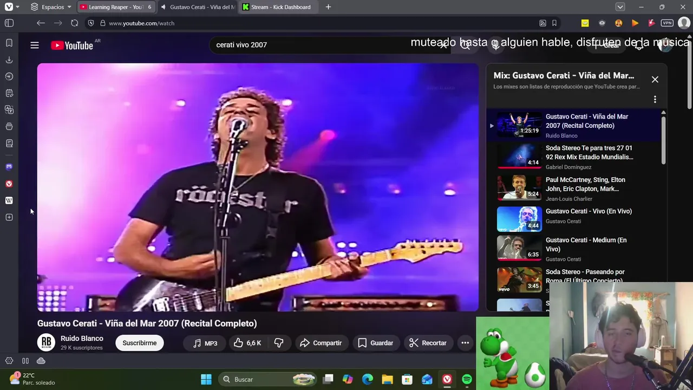693x390 pixels.
Task: Go back to the previous page
Action: pyautogui.click(x=41, y=23)
